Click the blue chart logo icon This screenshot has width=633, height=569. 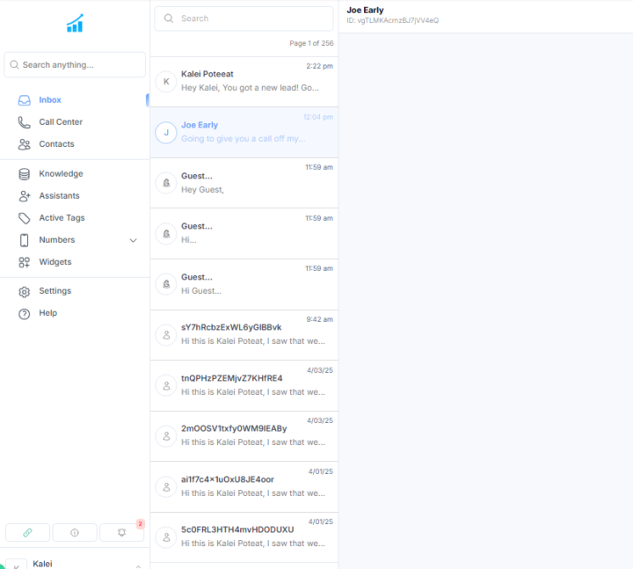(x=75, y=23)
